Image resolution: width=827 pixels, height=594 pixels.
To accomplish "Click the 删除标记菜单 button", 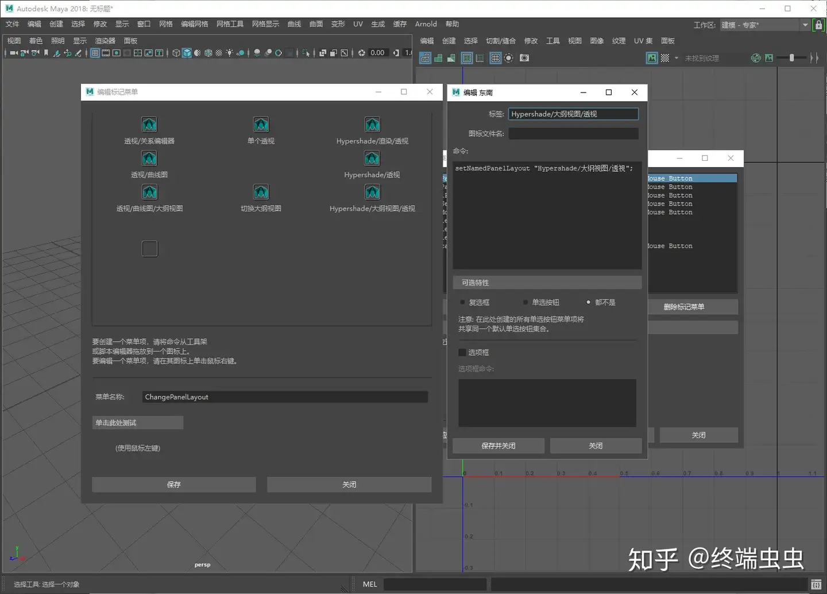I will pos(693,307).
